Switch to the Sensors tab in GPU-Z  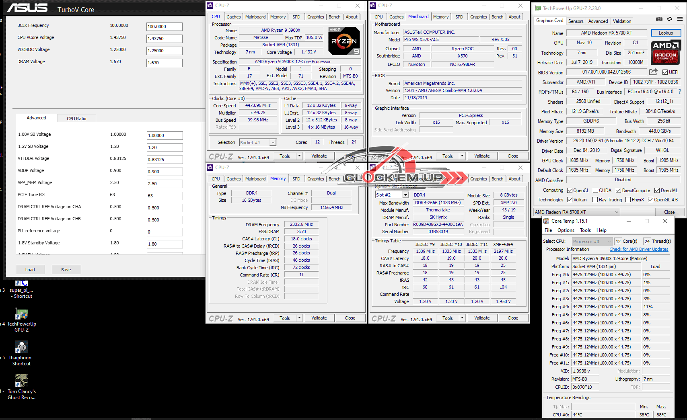[x=576, y=21]
